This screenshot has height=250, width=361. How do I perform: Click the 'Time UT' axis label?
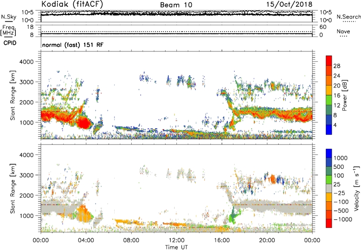[x=176, y=247]
